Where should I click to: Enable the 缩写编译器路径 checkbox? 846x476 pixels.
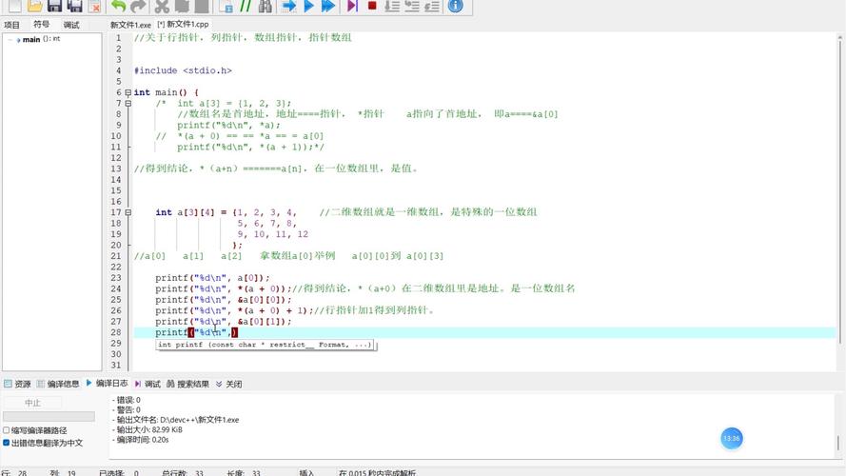[7, 430]
